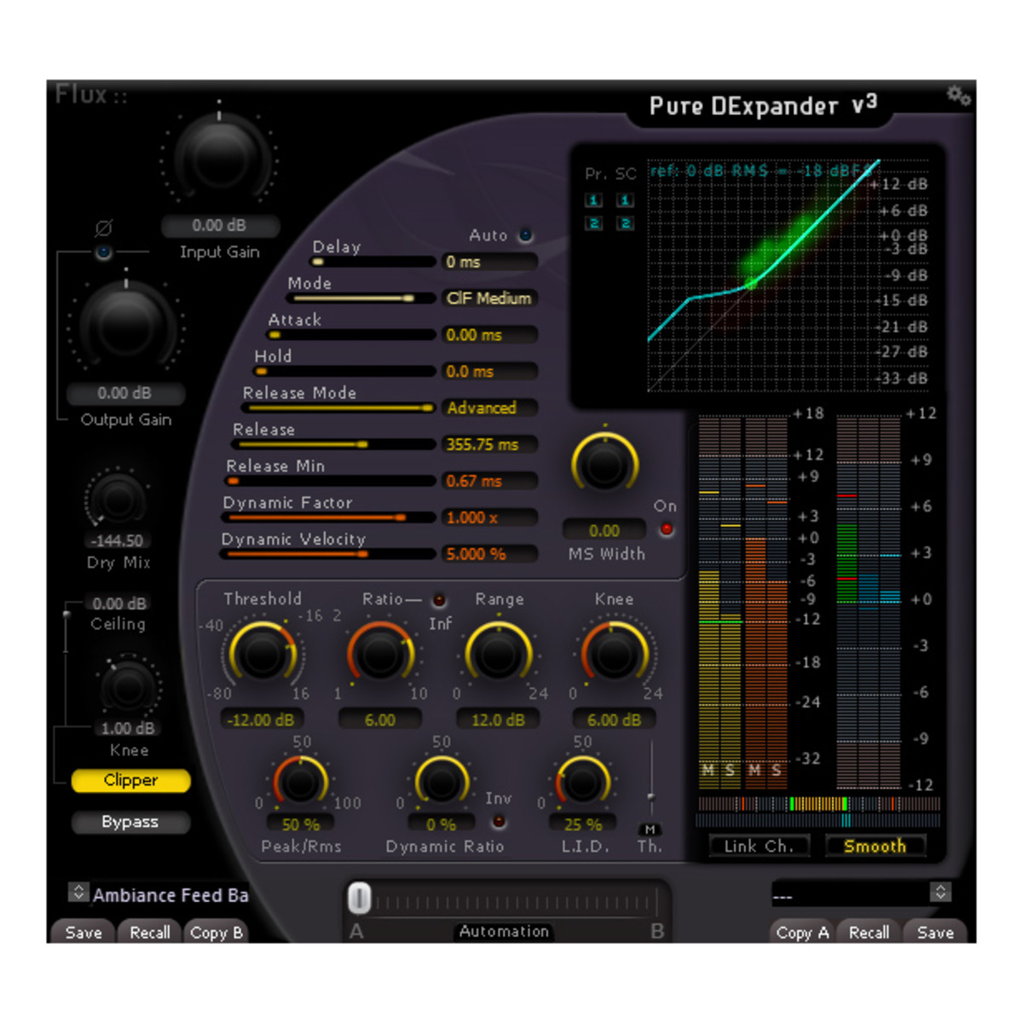The image size is (1023, 1023).
Task: Click the Range knob
Action: [x=498, y=655]
